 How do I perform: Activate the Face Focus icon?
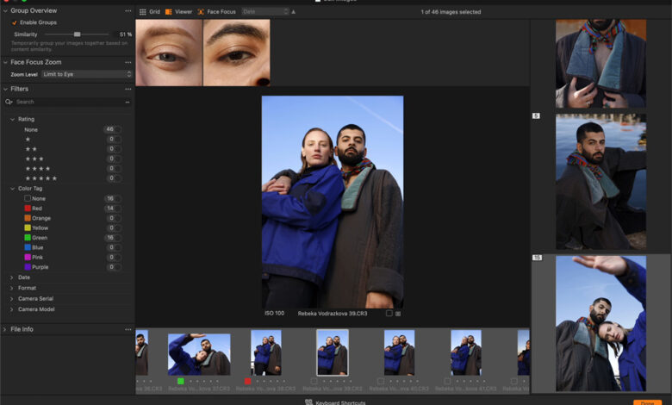pos(201,12)
